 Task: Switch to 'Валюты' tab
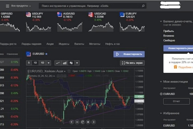point(79,44)
